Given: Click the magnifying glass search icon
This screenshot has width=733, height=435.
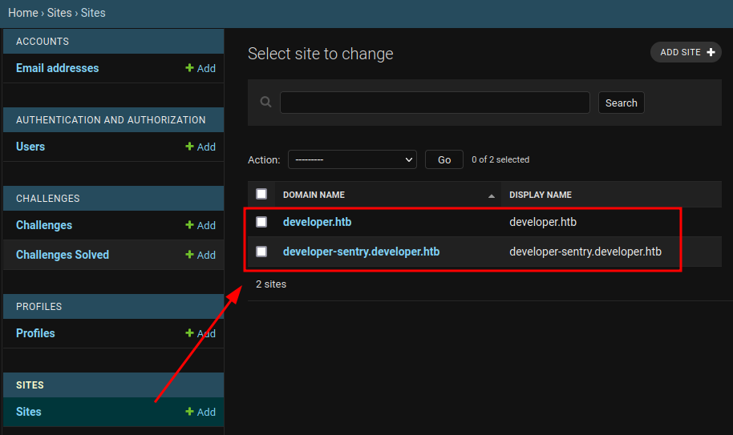Looking at the screenshot, I should pyautogui.click(x=266, y=103).
